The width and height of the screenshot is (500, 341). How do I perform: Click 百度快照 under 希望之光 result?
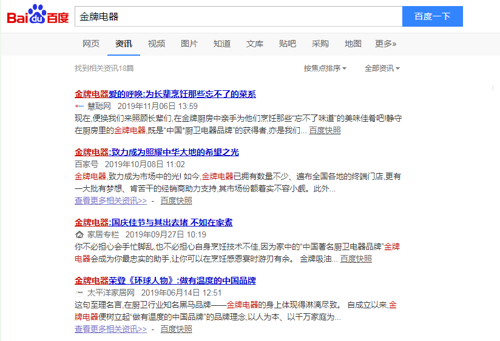[176, 200]
